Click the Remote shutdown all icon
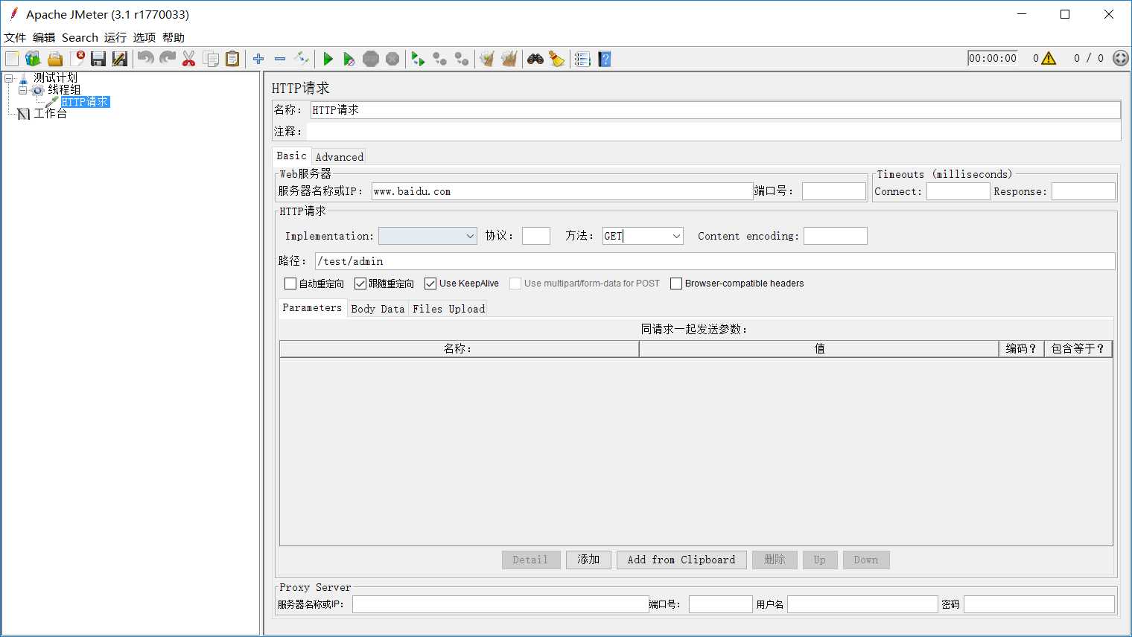The image size is (1132, 637). [462, 59]
